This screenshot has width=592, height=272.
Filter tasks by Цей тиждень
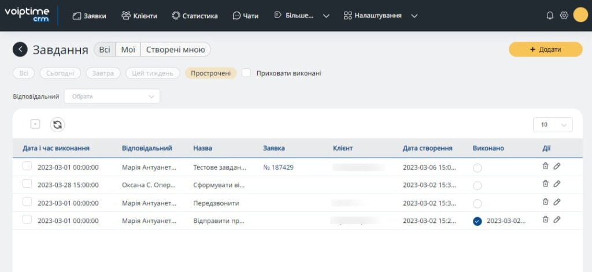pyautogui.click(x=153, y=73)
